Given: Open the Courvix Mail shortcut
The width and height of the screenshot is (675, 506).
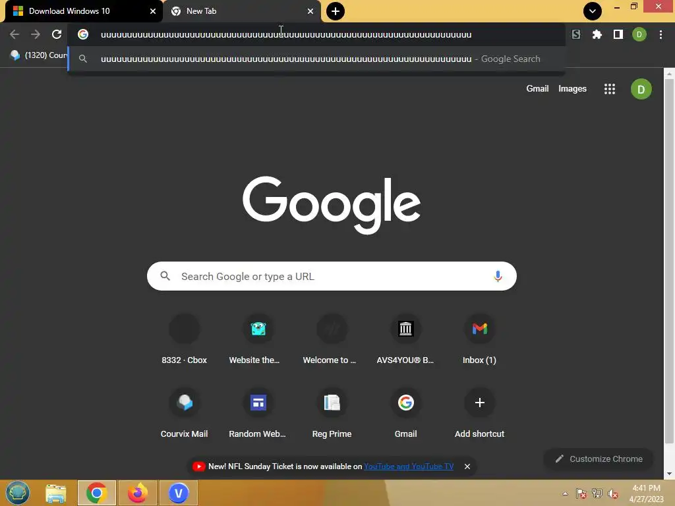Looking at the screenshot, I should tap(185, 414).
